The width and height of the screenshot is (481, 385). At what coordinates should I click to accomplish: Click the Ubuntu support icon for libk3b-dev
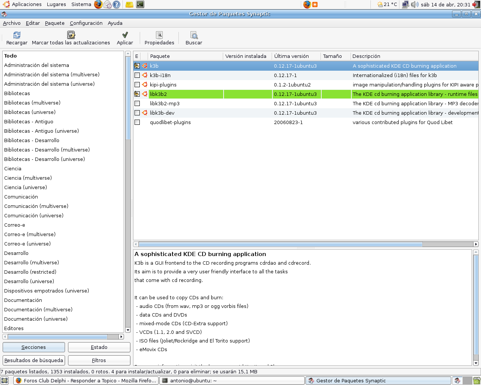tap(145, 113)
